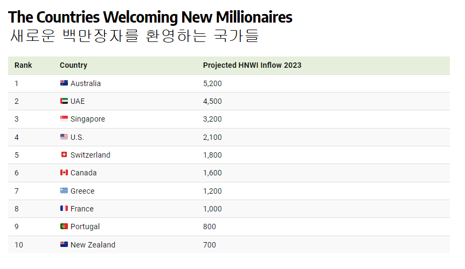Click the value 1,000 for France
Viewport: 465px width, 269px height.
coord(212,209)
